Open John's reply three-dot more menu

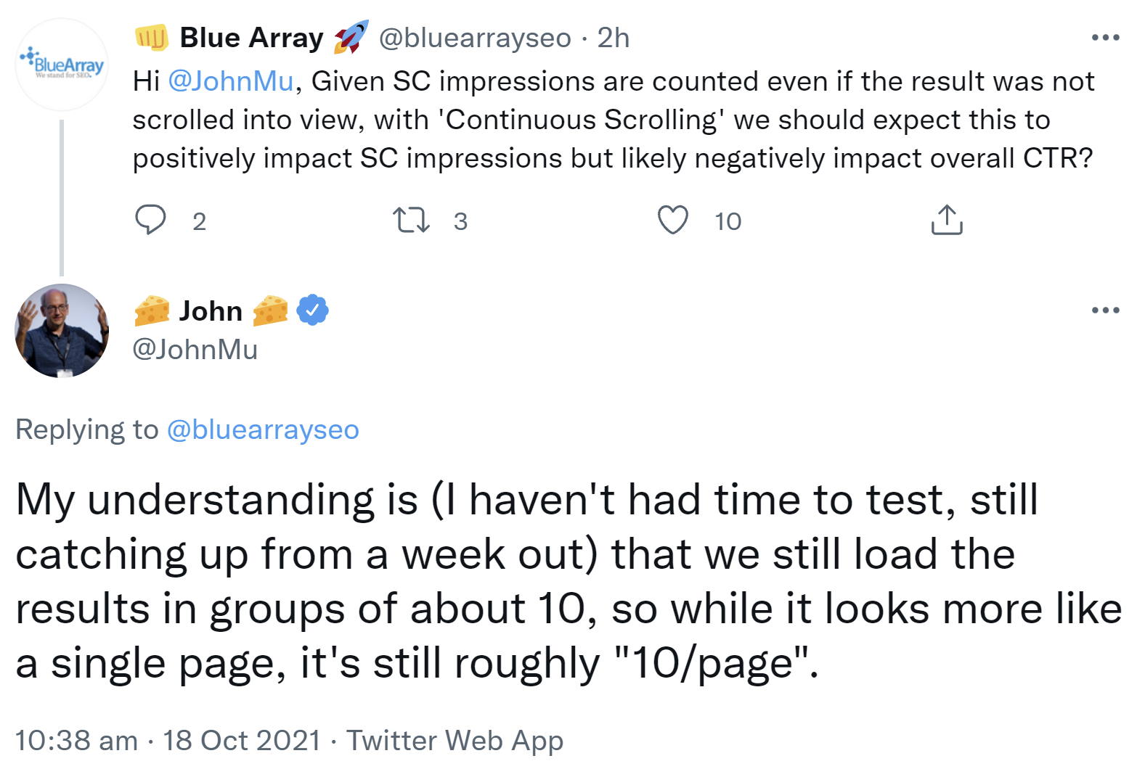pos(1105,311)
